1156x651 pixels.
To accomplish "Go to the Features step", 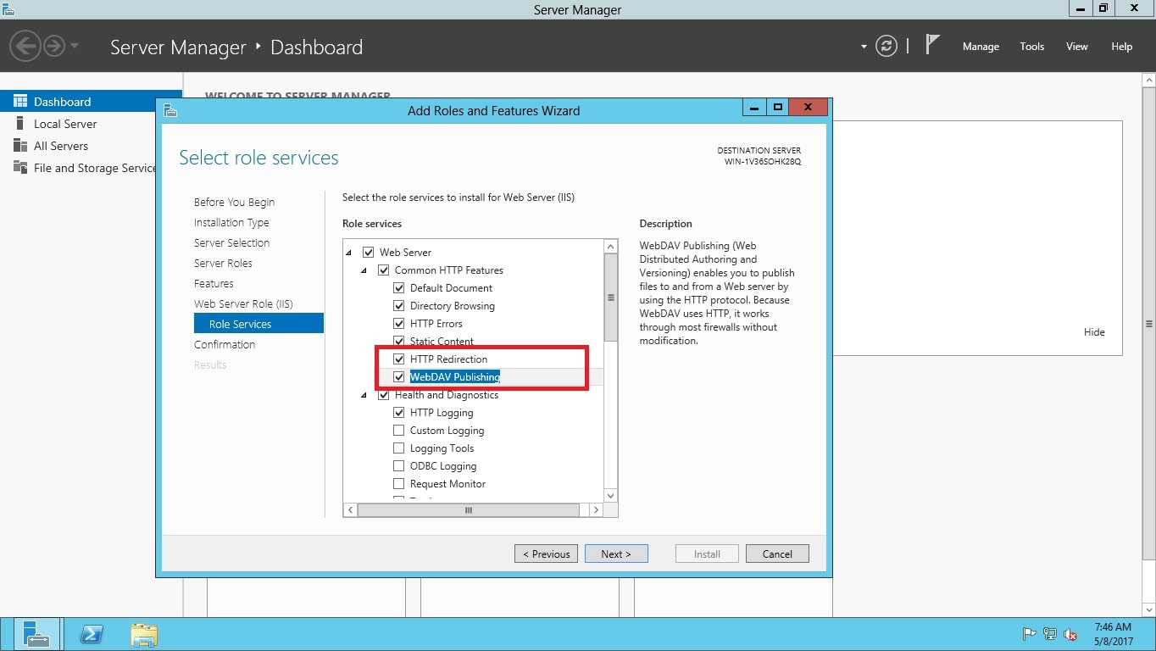I will pos(214,283).
